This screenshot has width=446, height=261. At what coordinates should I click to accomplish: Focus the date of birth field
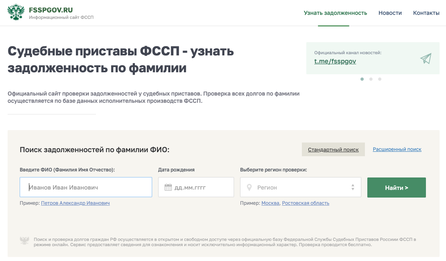tap(196, 187)
